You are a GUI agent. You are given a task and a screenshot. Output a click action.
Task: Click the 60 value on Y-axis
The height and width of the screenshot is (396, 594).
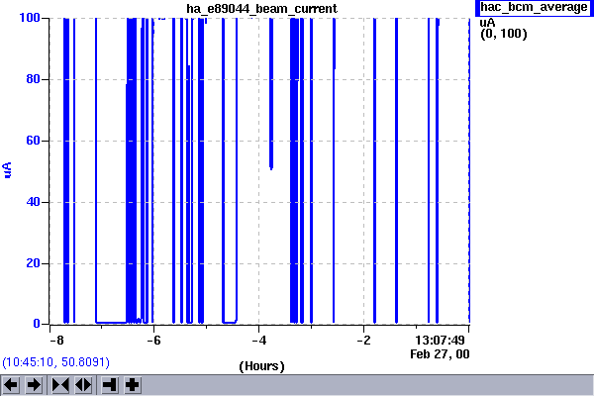pos(33,141)
